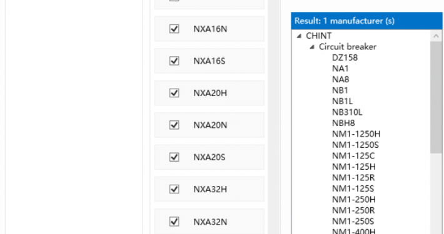This screenshot has width=444, height=234.
Task: Uncheck the NXA16N checkbox
Action: (x=174, y=29)
